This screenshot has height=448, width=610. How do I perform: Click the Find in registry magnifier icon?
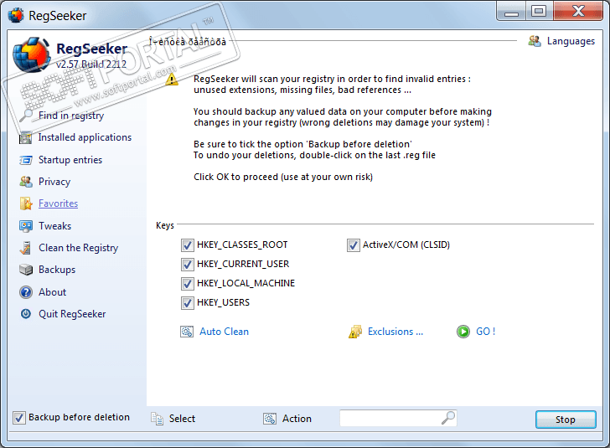(x=26, y=115)
